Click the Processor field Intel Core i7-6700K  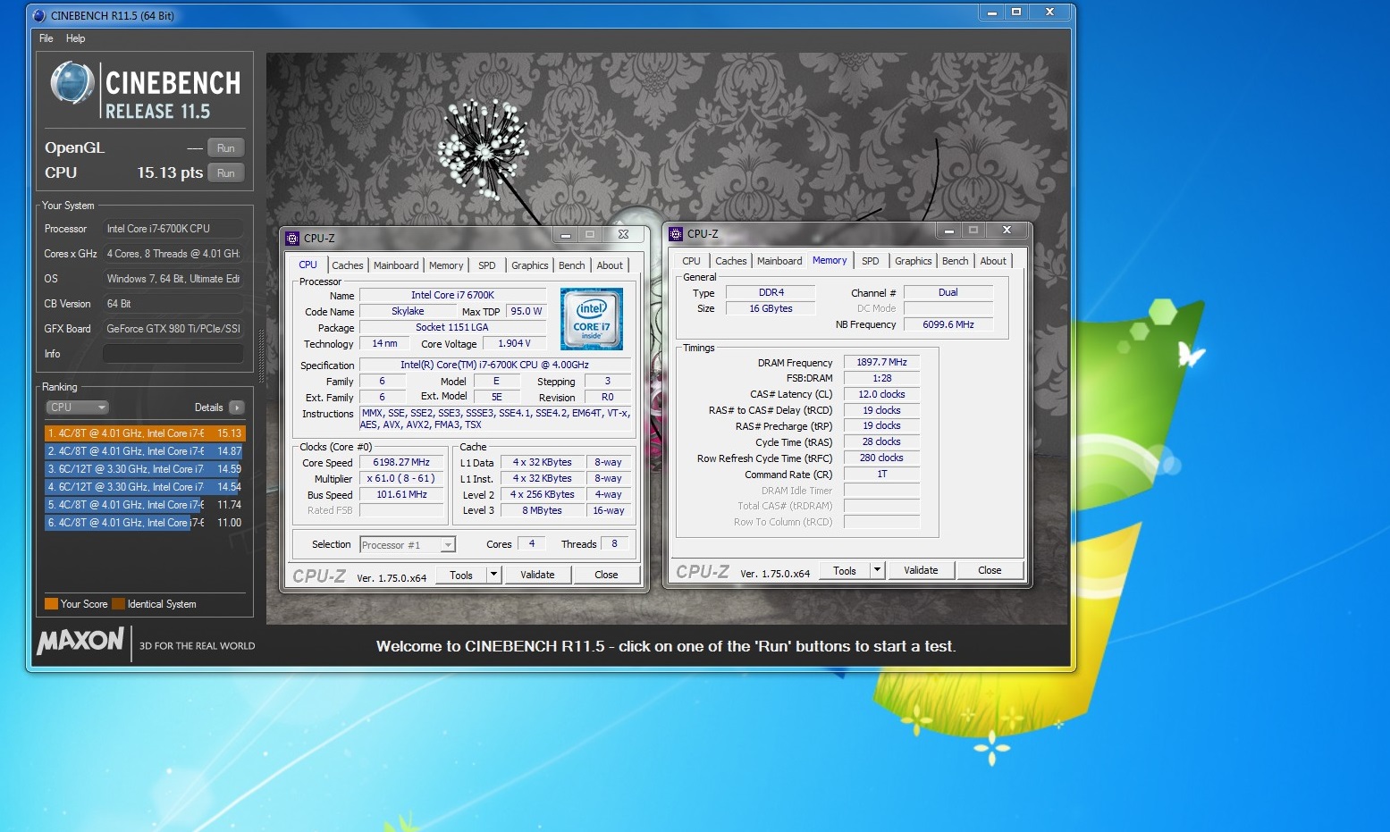(x=173, y=229)
